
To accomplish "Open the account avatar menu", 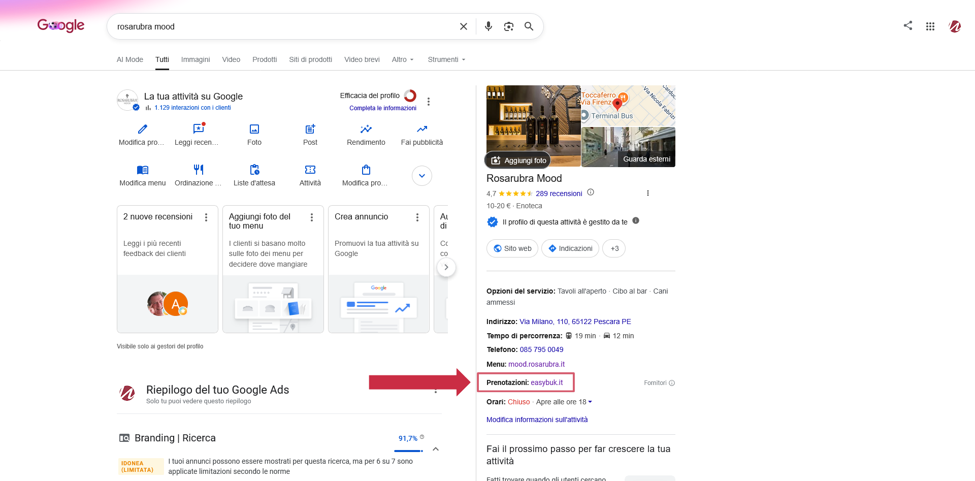I will click(x=955, y=26).
